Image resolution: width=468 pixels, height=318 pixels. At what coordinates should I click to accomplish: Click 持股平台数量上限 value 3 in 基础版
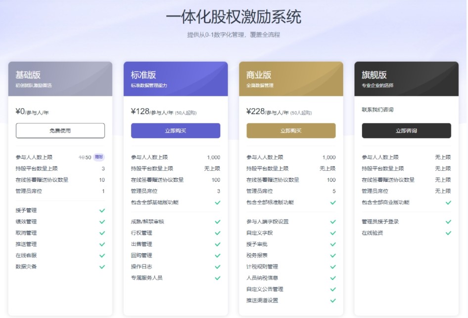point(103,169)
